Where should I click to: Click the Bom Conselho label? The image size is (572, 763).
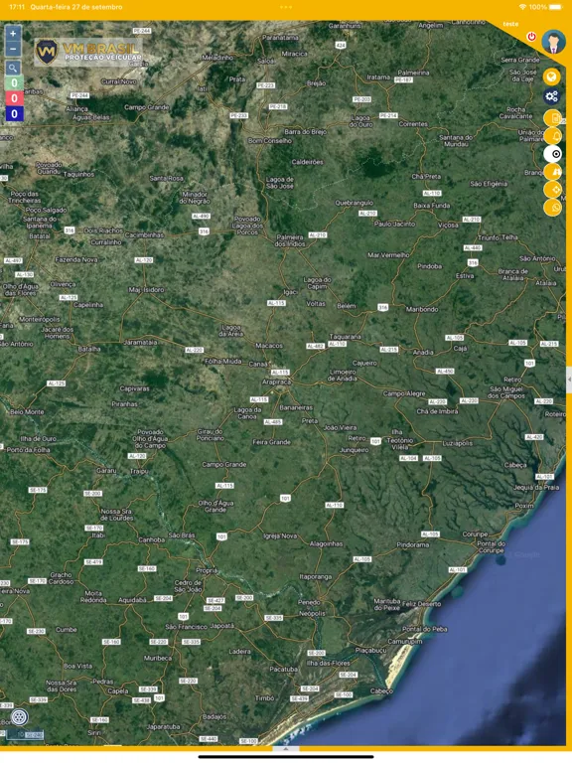pos(270,141)
